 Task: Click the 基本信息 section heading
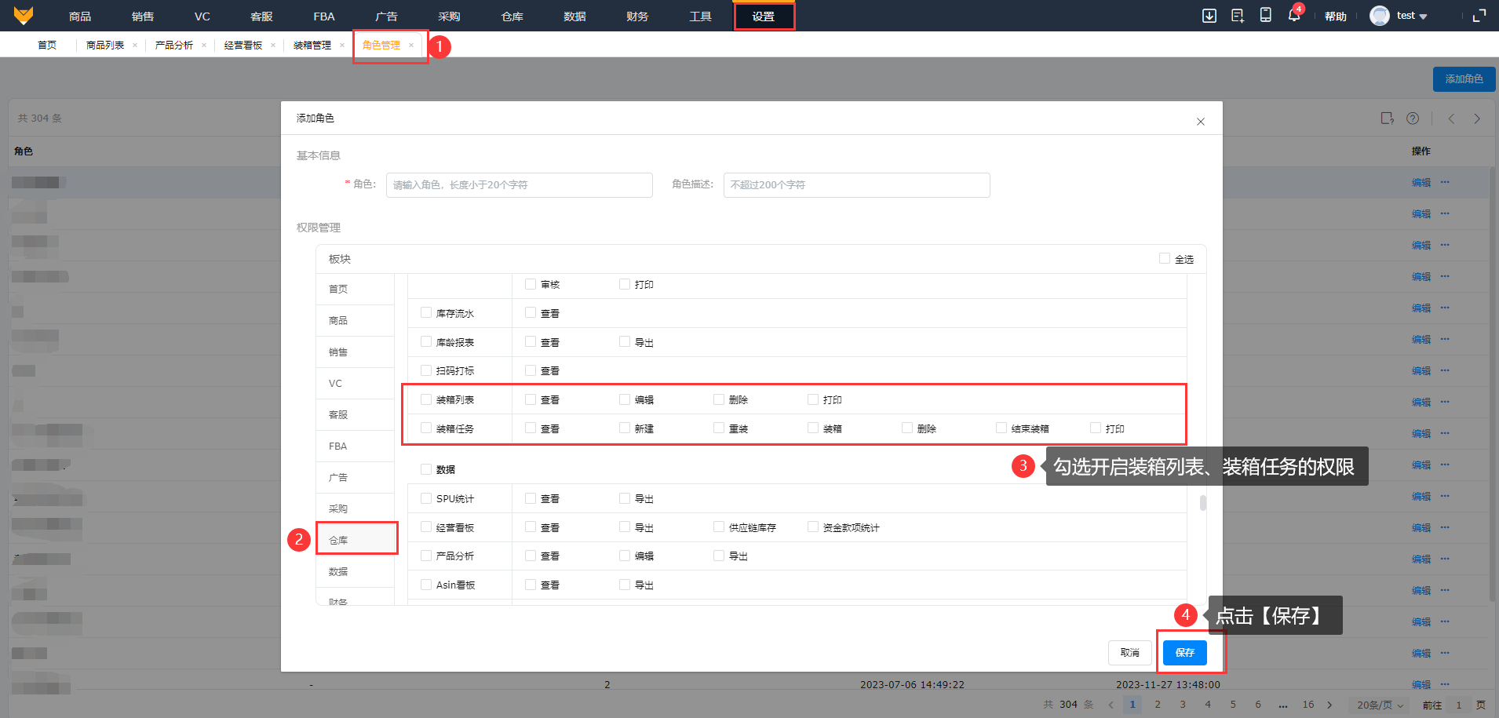pos(319,155)
